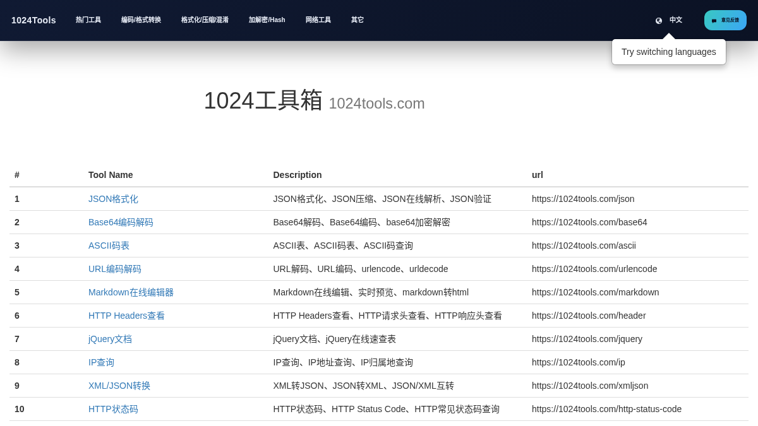
Task: Open the ASCII码表 tool link
Action: tap(109, 246)
